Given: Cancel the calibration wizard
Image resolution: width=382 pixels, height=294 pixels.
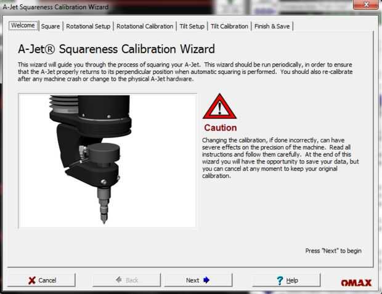Looking at the screenshot, I should (41, 280).
